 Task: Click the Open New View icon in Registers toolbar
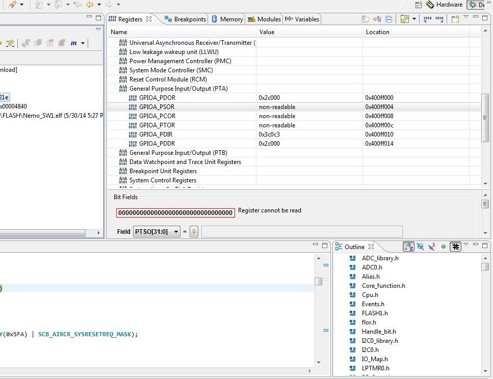point(455,19)
